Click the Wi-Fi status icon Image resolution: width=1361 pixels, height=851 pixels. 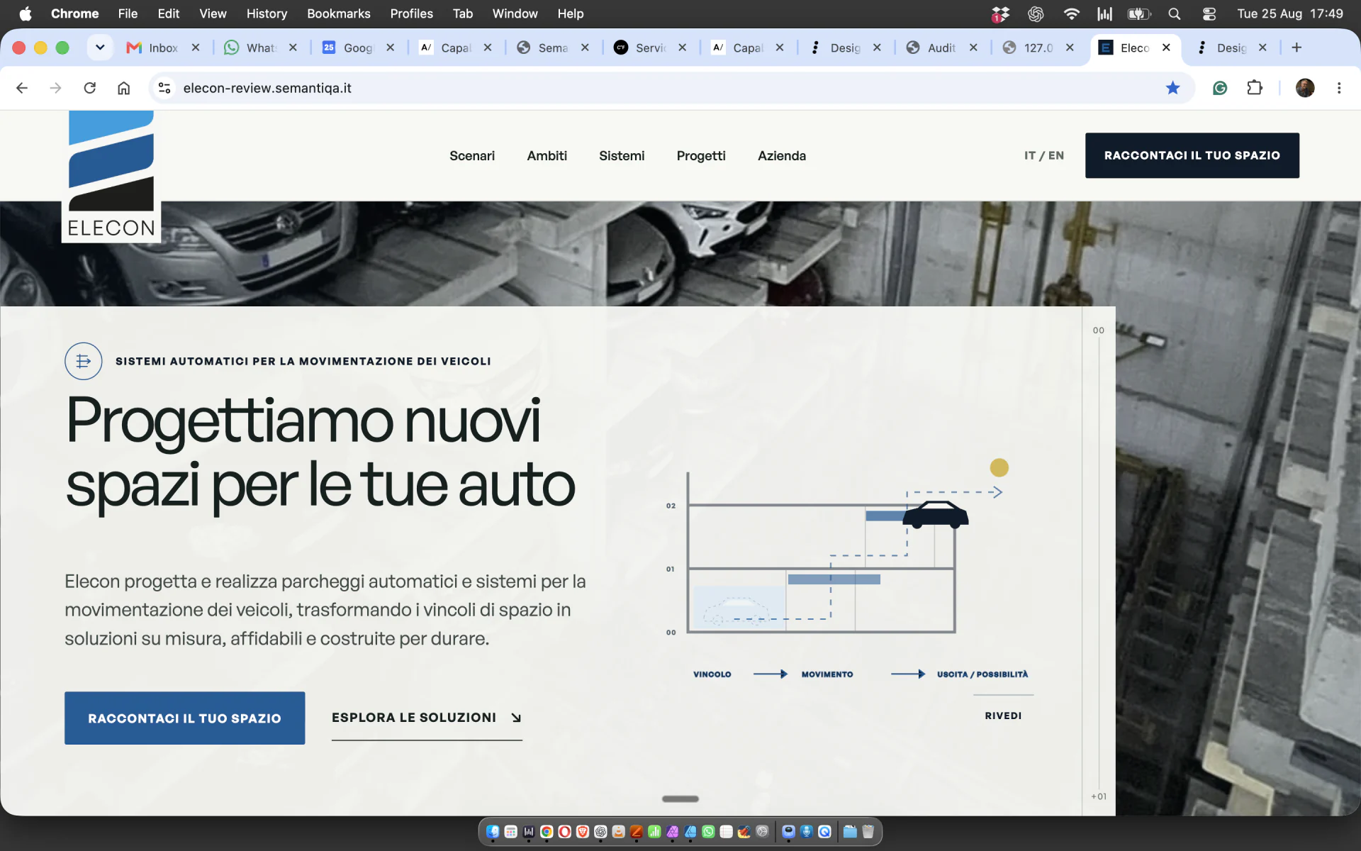click(1072, 13)
